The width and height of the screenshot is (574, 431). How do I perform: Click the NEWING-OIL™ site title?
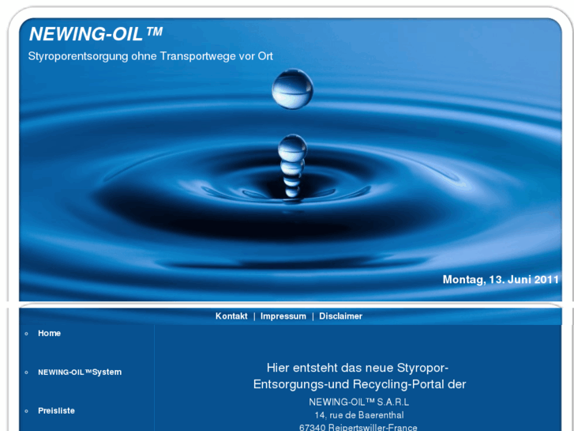pos(96,34)
